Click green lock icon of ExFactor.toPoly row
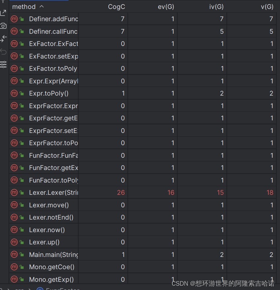 pos(22,69)
